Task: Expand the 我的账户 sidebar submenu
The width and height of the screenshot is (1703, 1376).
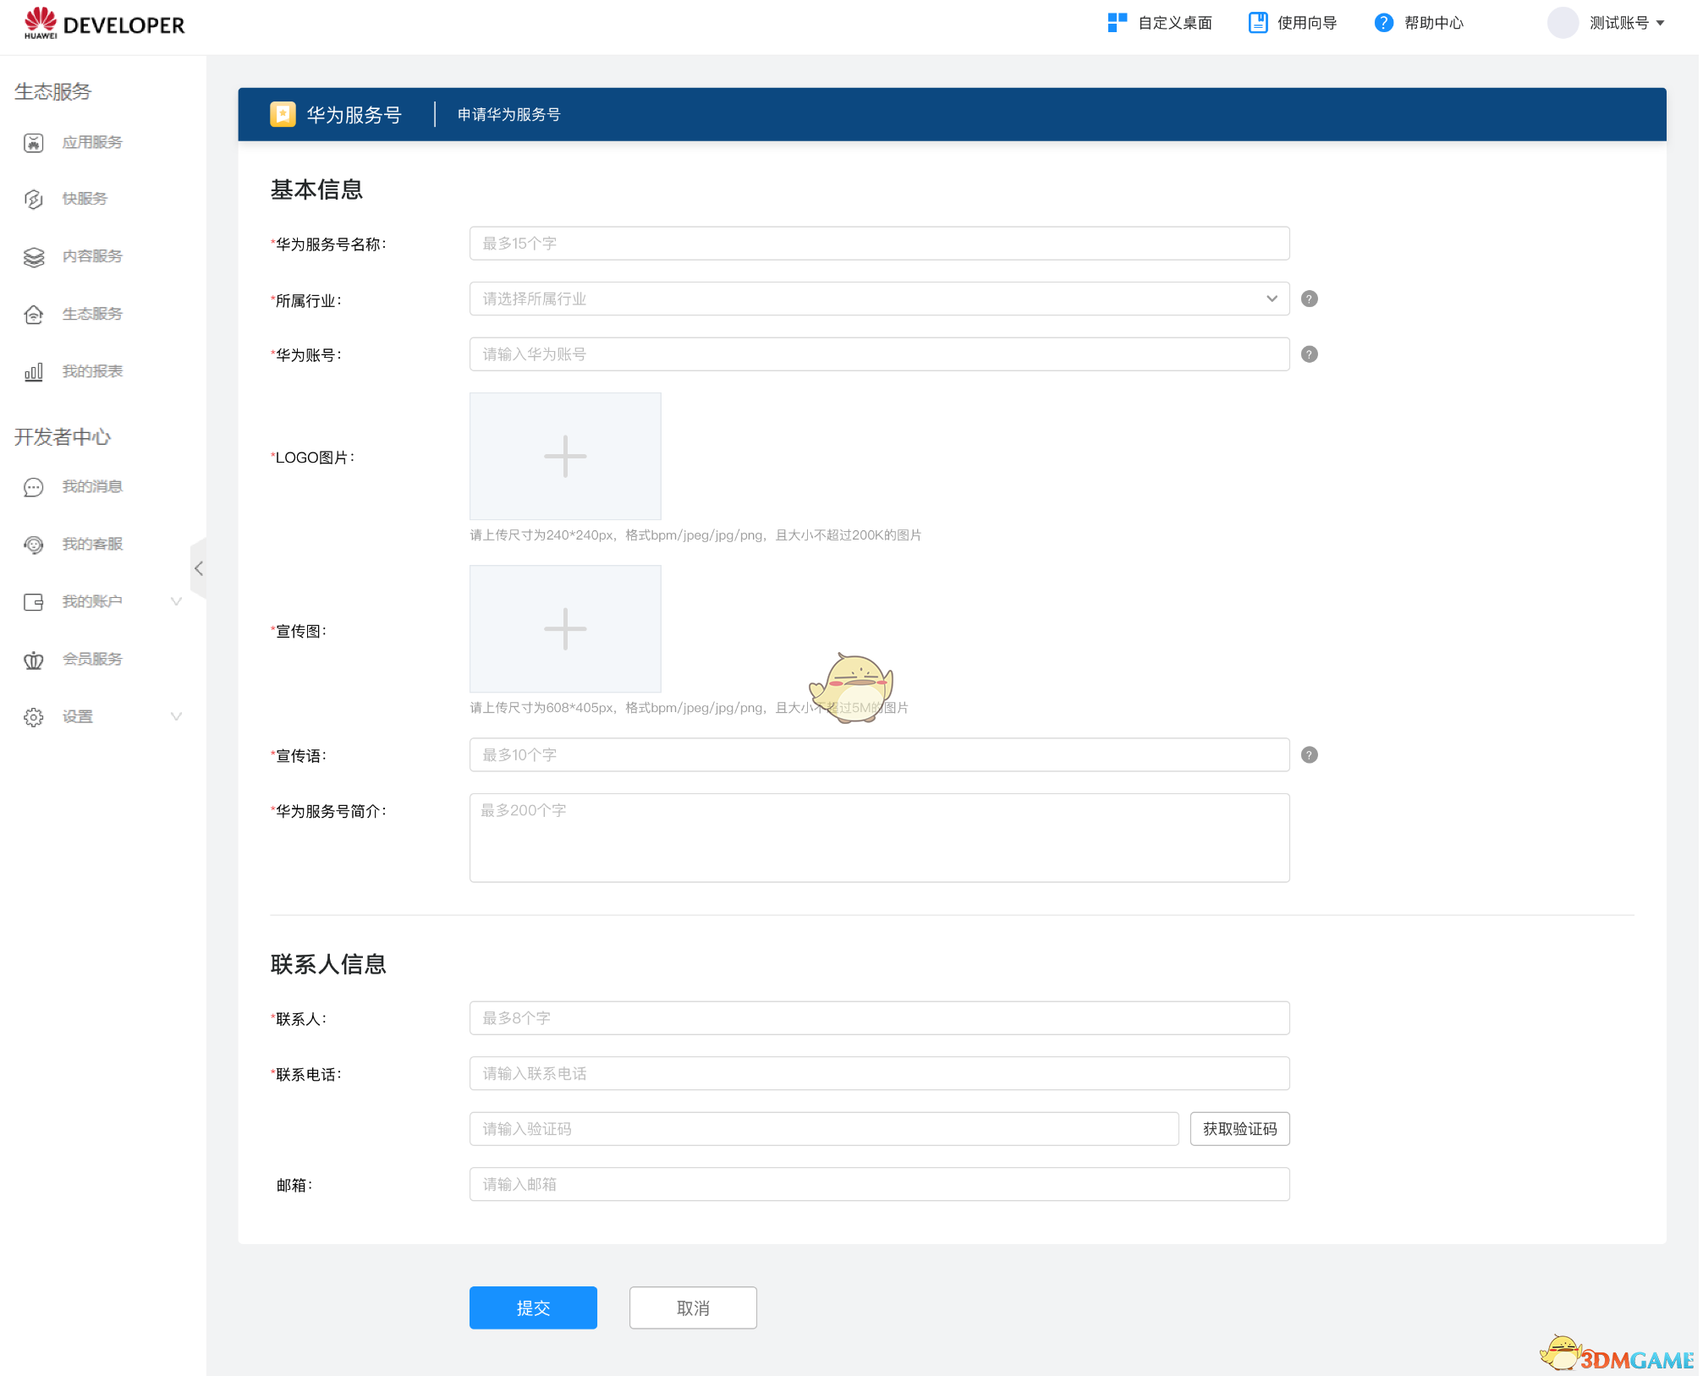Action: click(176, 601)
